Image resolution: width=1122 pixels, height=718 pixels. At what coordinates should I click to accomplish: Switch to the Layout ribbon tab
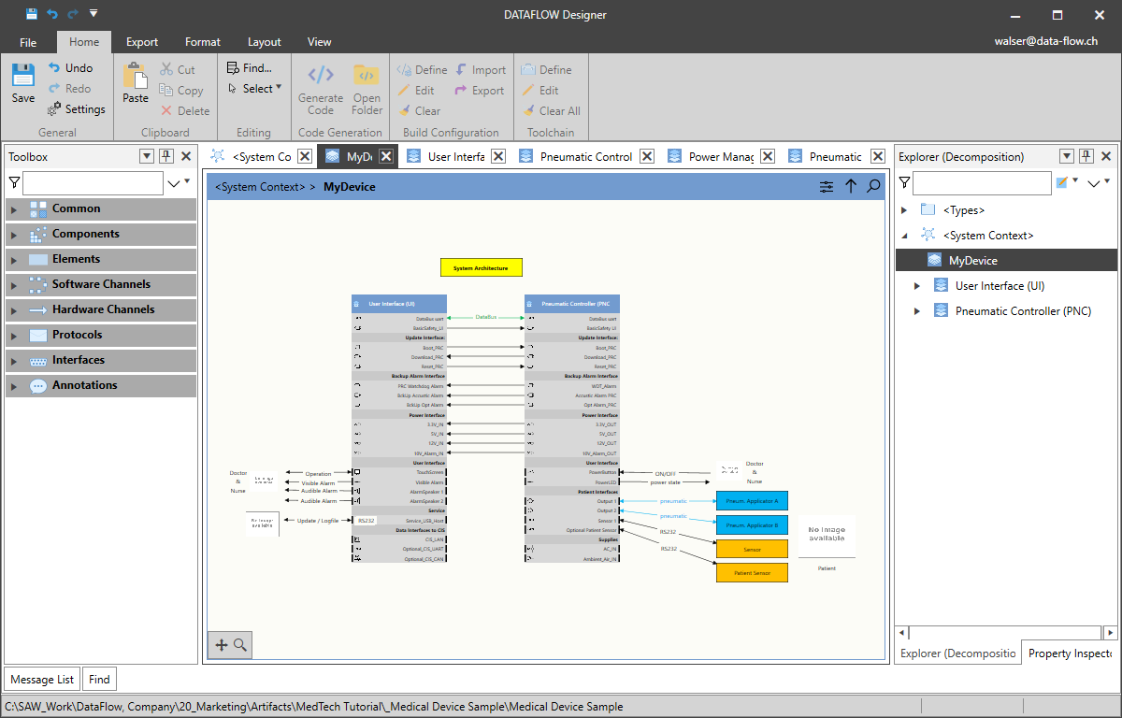point(265,42)
